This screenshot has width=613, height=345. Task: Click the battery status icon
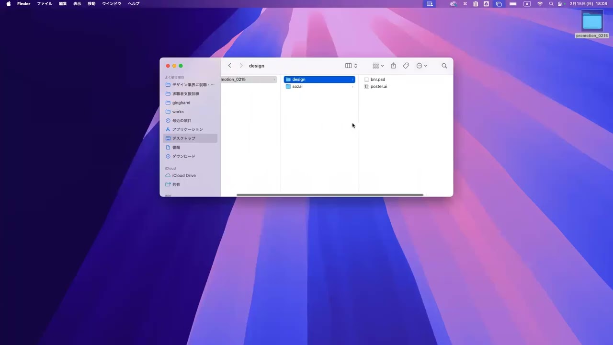(x=513, y=4)
